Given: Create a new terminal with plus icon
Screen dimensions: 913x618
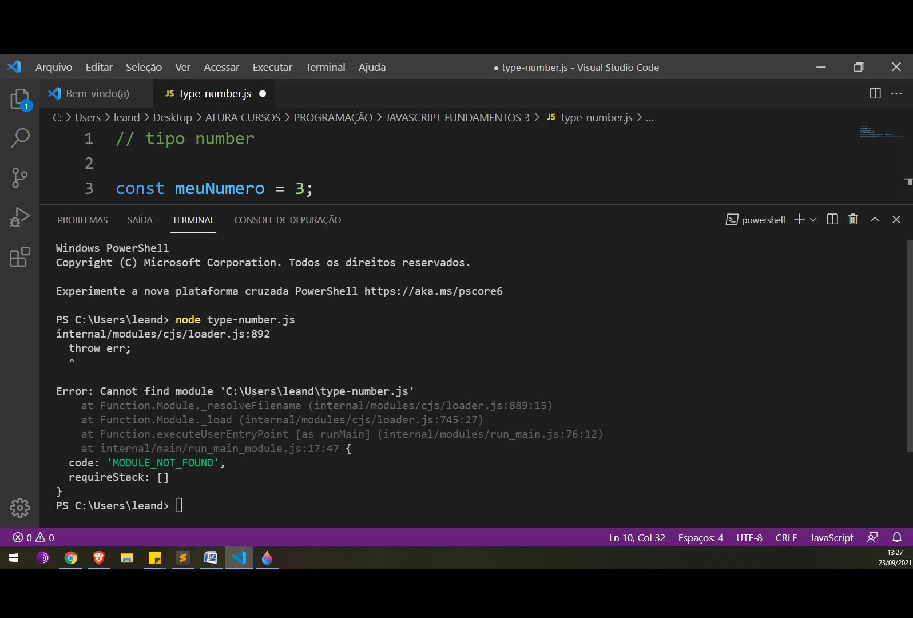Looking at the screenshot, I should 799,220.
